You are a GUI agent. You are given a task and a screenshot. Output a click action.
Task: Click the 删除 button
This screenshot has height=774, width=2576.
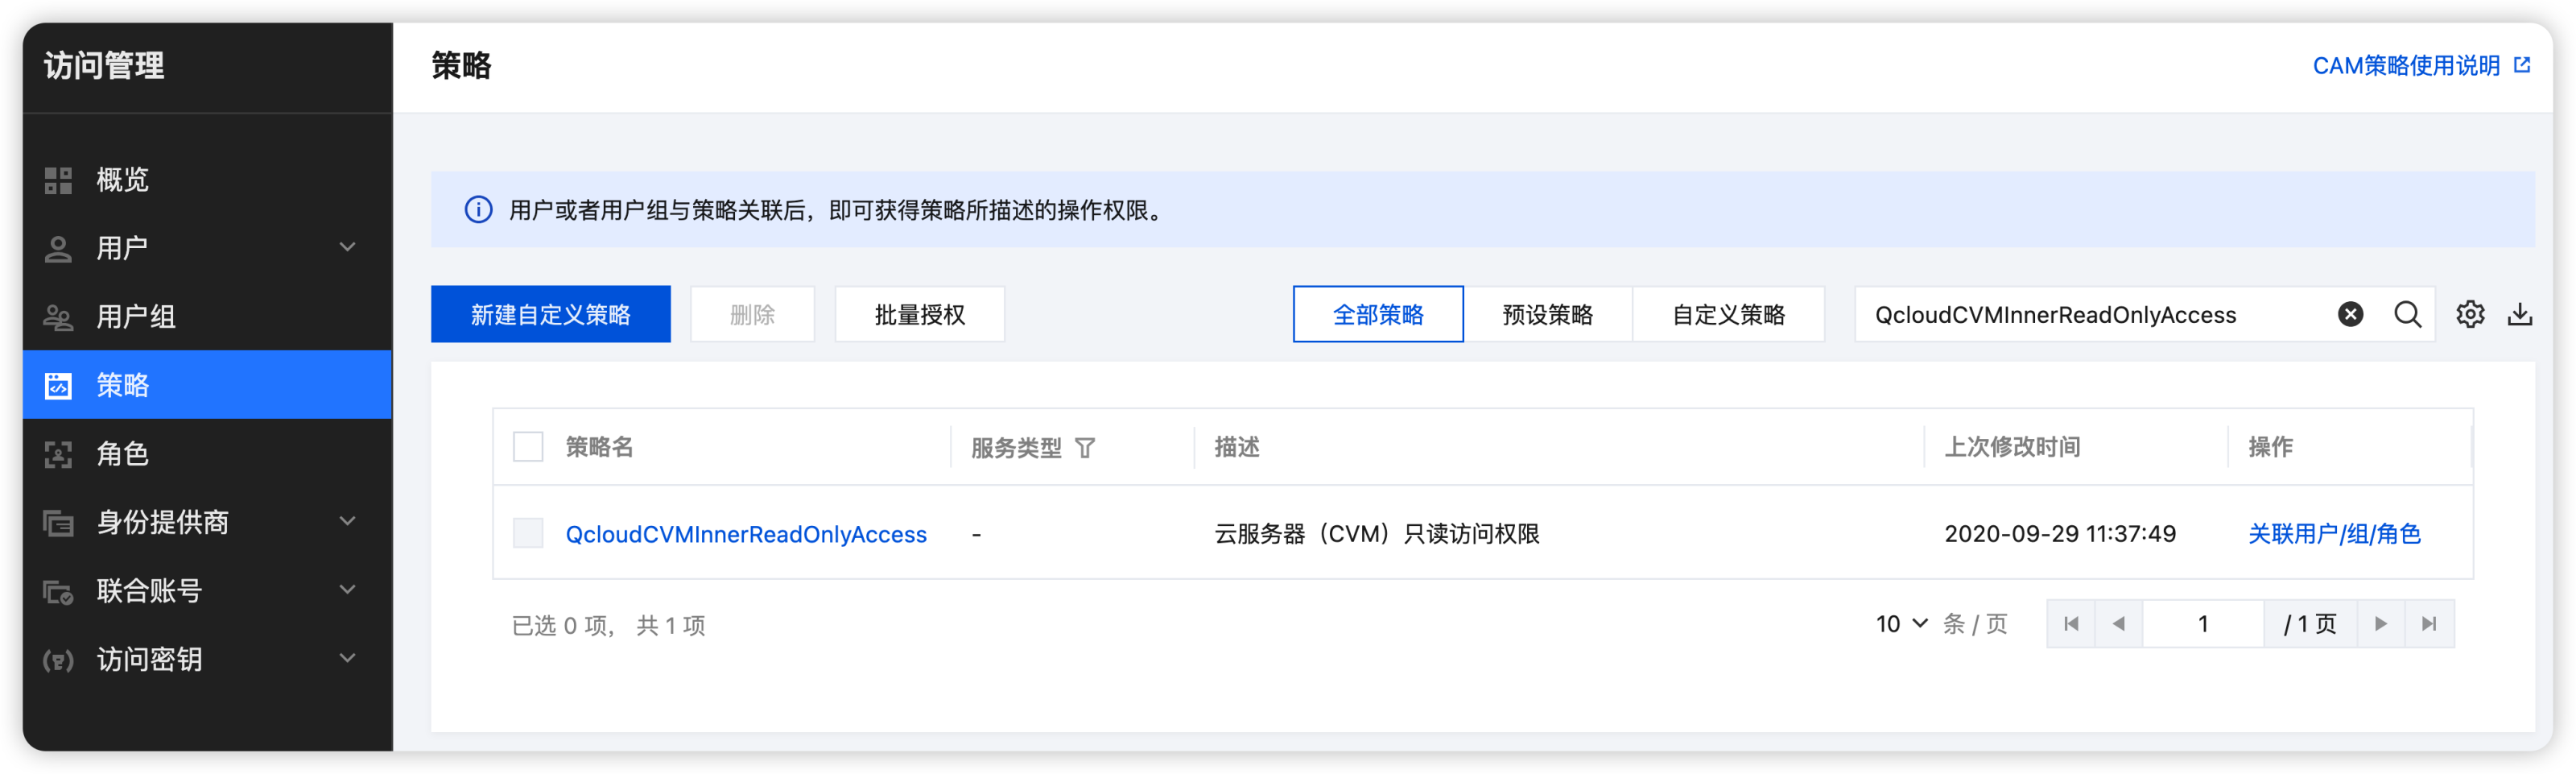click(752, 314)
